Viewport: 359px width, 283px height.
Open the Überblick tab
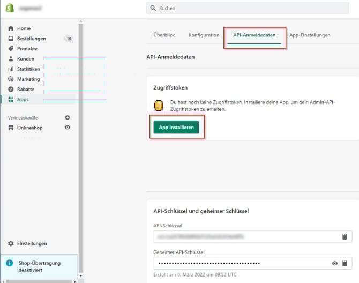click(164, 35)
